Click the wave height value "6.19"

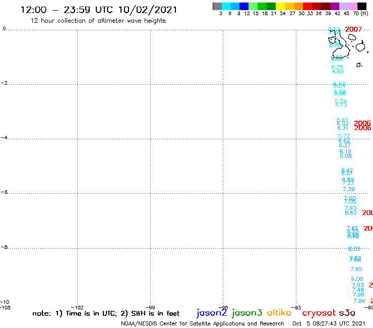(x=345, y=152)
